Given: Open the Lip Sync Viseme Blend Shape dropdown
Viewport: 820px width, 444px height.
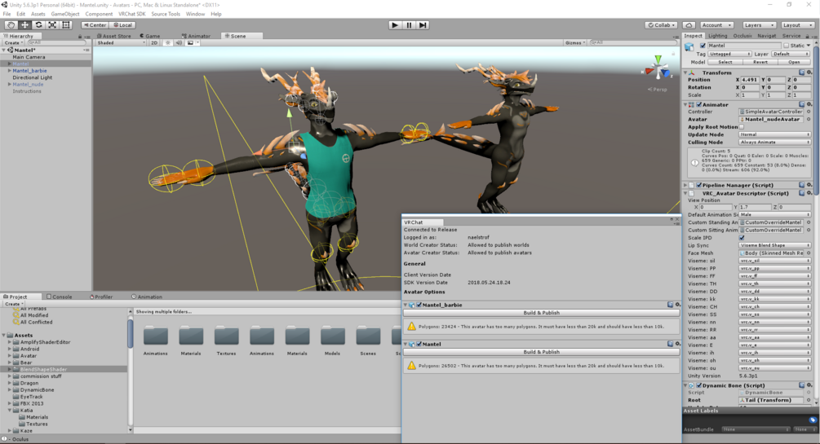Looking at the screenshot, I should click(774, 245).
